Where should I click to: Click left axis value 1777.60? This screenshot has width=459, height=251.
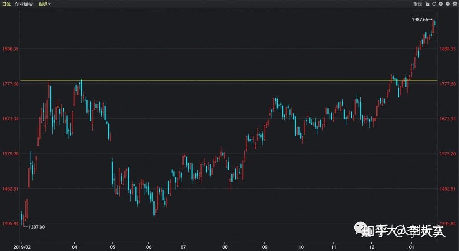pos(10,84)
